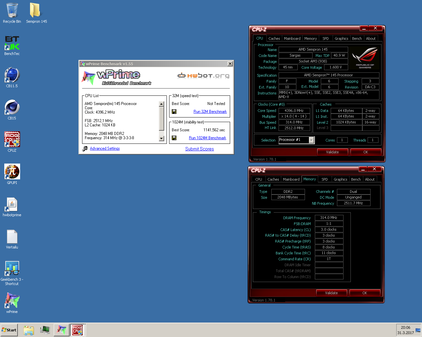
Task: Click the save icon beside Run 1024M Benchmark
Action: [x=174, y=138]
